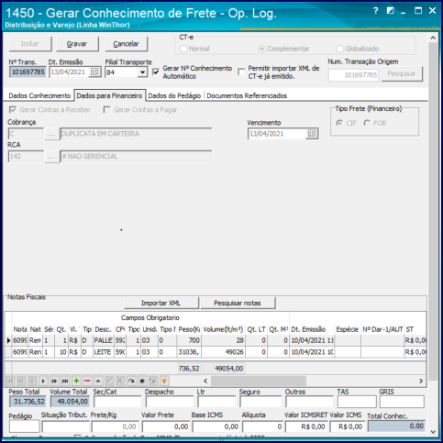The height and width of the screenshot is (443, 443).
Task: Enable Permitir importar XML de CT-e checkbox
Action: [x=241, y=72]
